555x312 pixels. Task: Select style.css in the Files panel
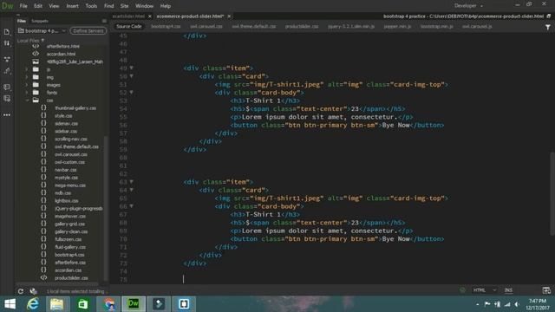click(x=63, y=116)
